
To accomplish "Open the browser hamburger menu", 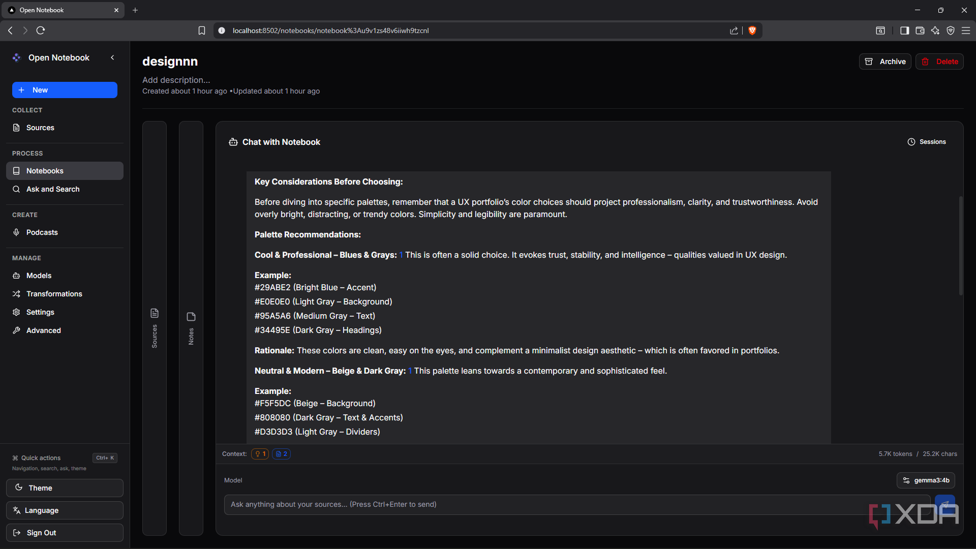I will (966, 30).
